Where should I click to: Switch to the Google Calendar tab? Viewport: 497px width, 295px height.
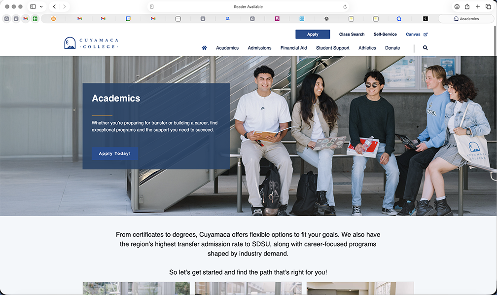[x=128, y=19]
